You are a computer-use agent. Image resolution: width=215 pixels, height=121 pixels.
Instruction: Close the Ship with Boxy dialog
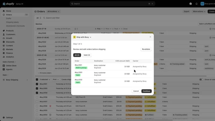[x=150, y=37]
